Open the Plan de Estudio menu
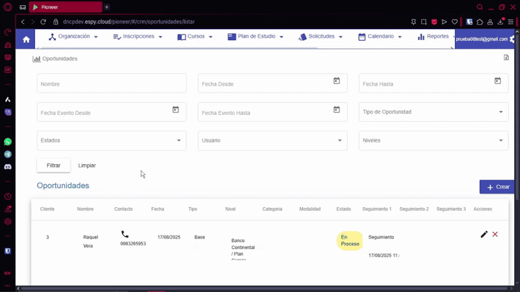This screenshot has height=292, width=520. 255,37
